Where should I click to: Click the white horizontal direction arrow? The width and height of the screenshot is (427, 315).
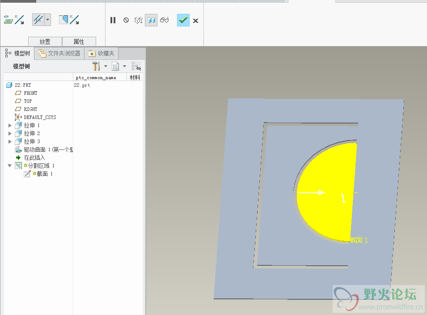coord(311,193)
